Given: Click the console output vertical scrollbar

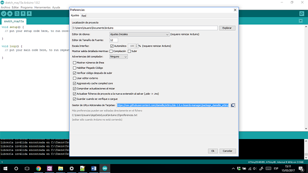Looking at the screenshot, I should pos(306,149).
